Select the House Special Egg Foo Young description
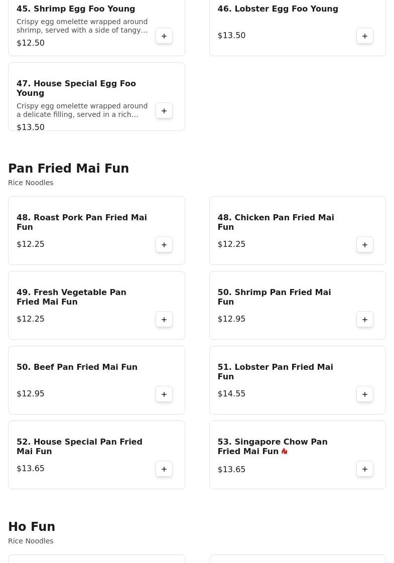Screen dimensions: 394x563 [82, 110]
